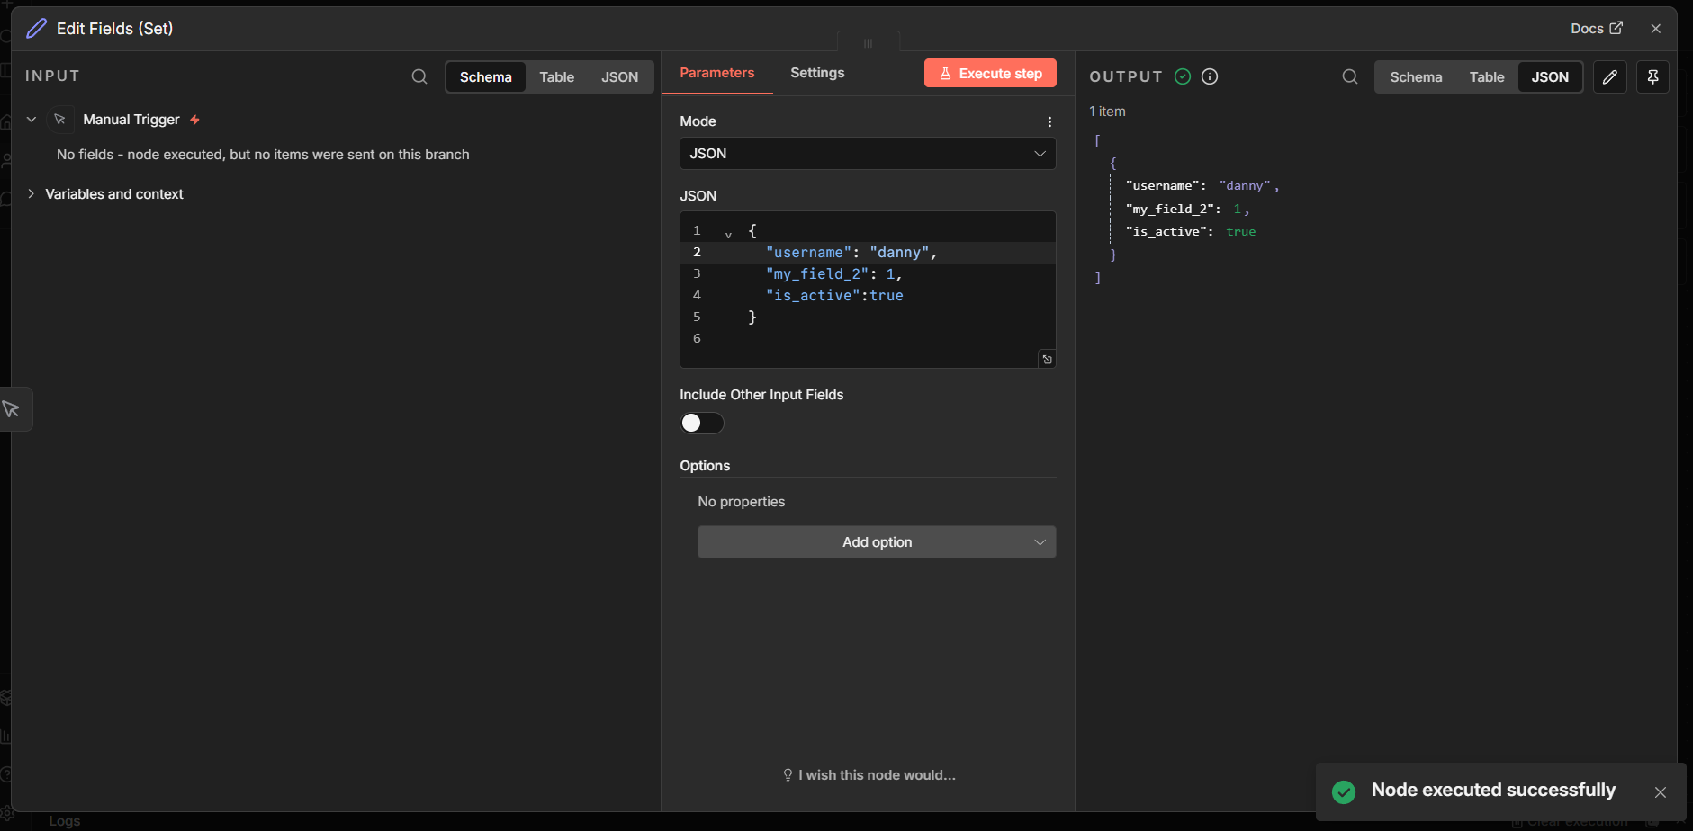Select the Parameters tab
This screenshot has height=831, width=1693.
[x=716, y=73]
